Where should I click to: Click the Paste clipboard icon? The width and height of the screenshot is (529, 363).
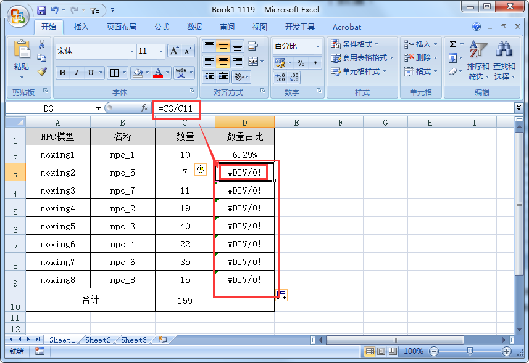(22, 50)
